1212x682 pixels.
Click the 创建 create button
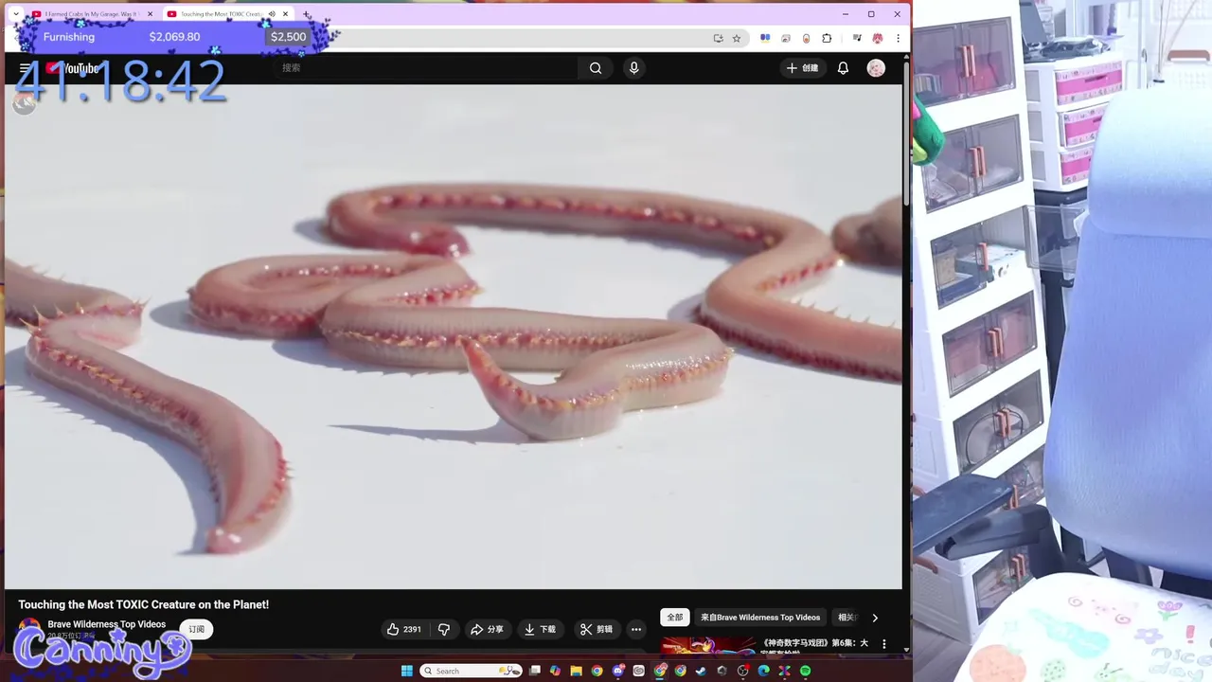click(x=802, y=68)
